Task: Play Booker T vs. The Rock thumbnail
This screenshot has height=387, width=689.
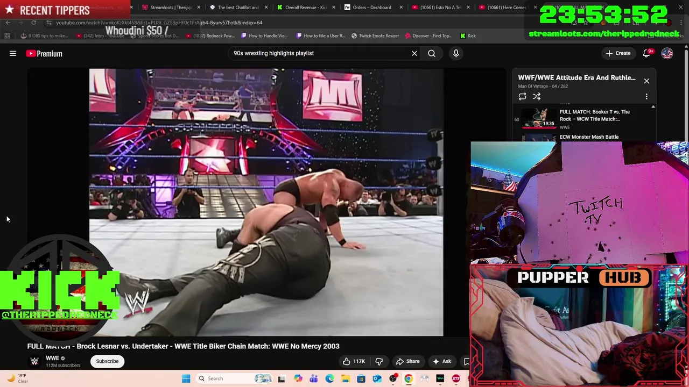Action: click(x=538, y=118)
